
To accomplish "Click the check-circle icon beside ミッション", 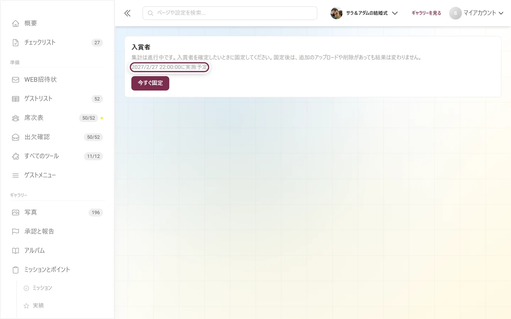I will coord(26,288).
